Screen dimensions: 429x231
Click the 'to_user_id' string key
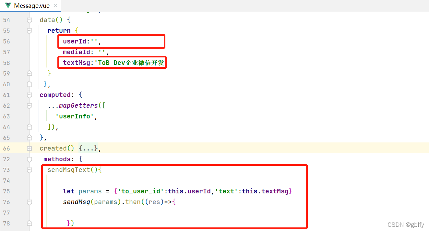click(141, 191)
